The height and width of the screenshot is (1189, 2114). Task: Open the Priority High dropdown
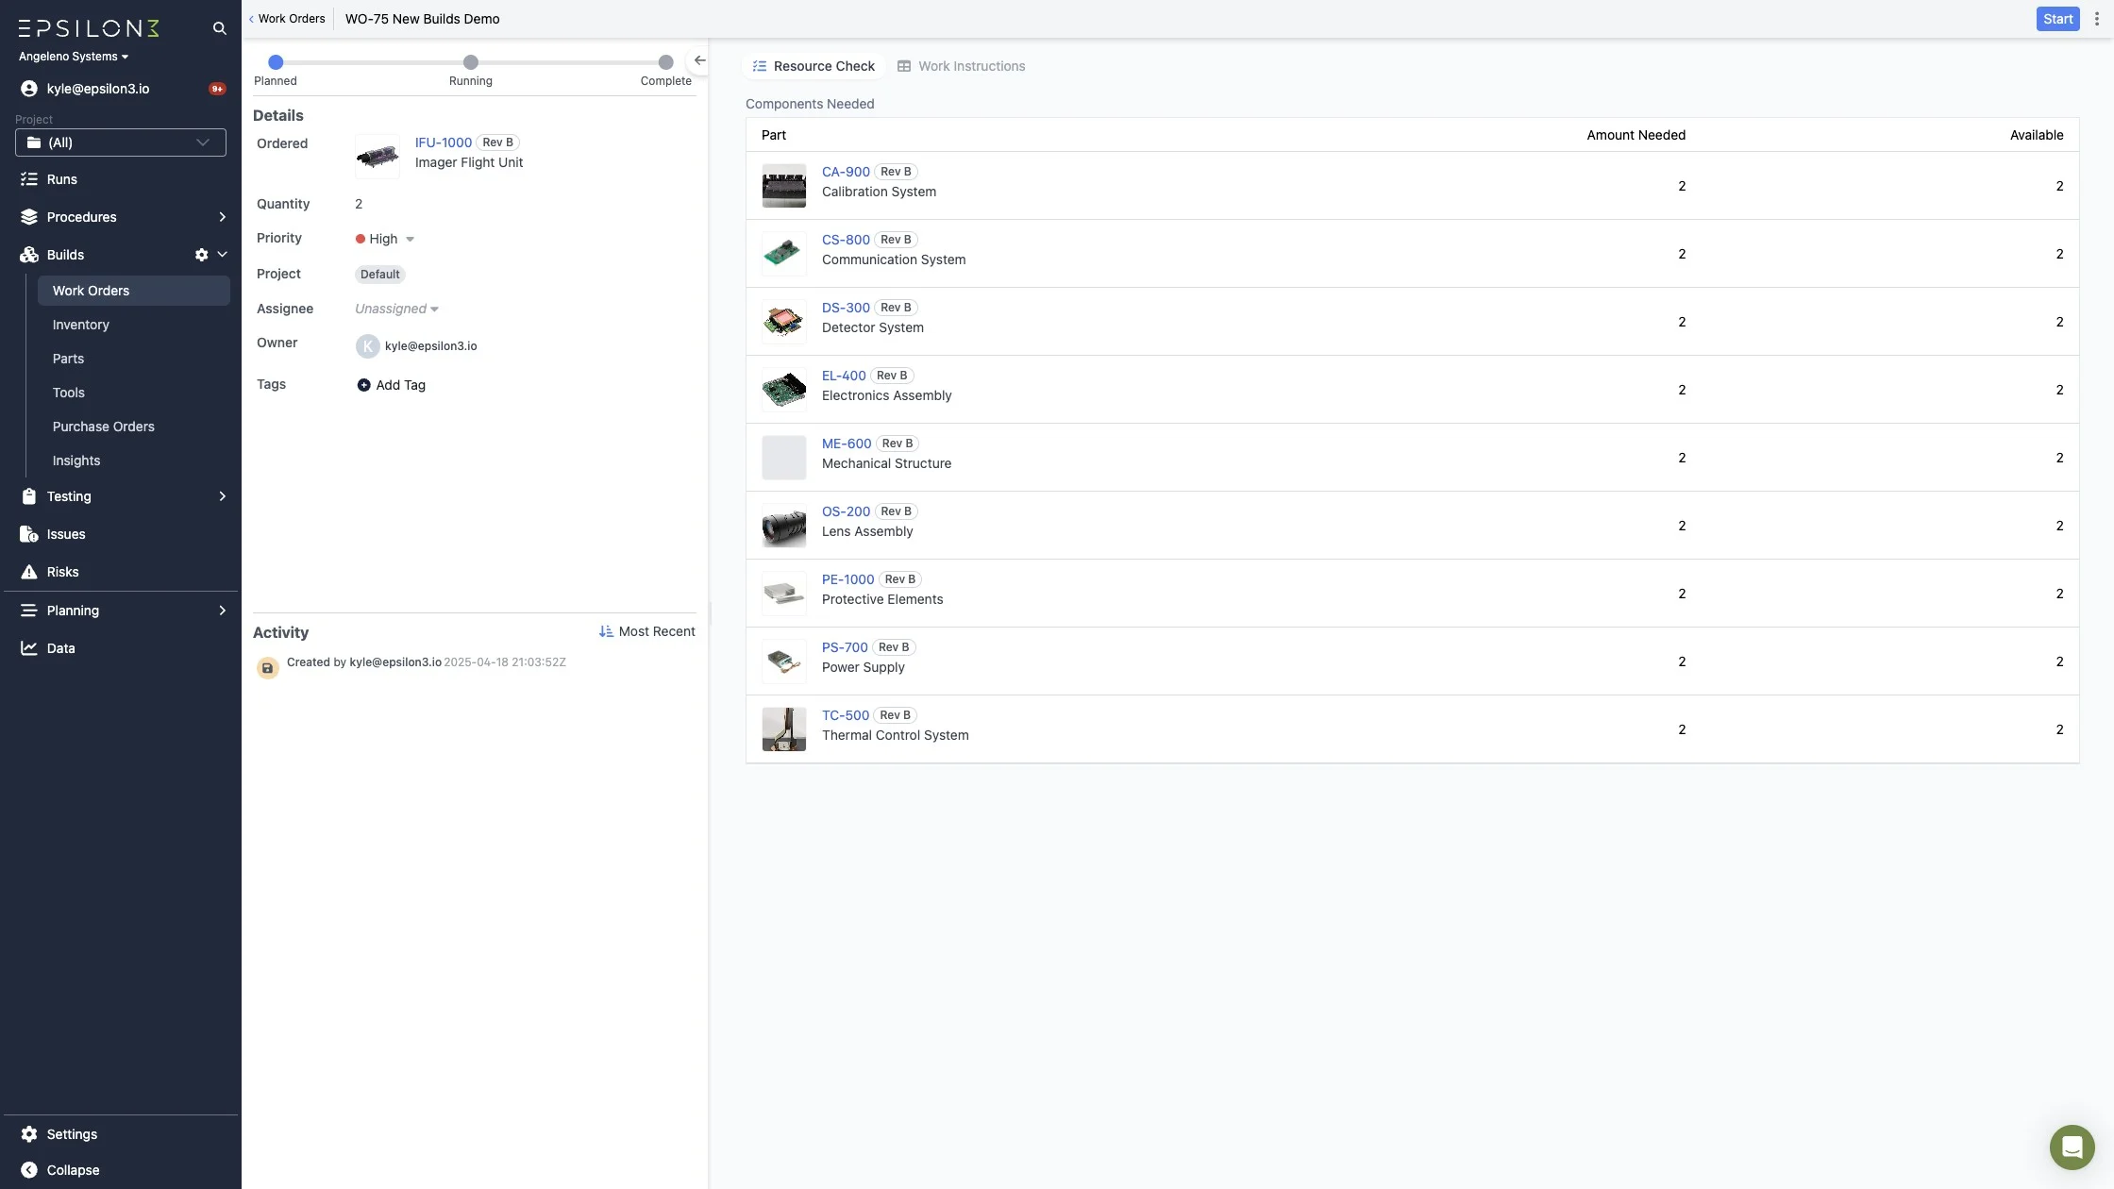click(x=385, y=239)
